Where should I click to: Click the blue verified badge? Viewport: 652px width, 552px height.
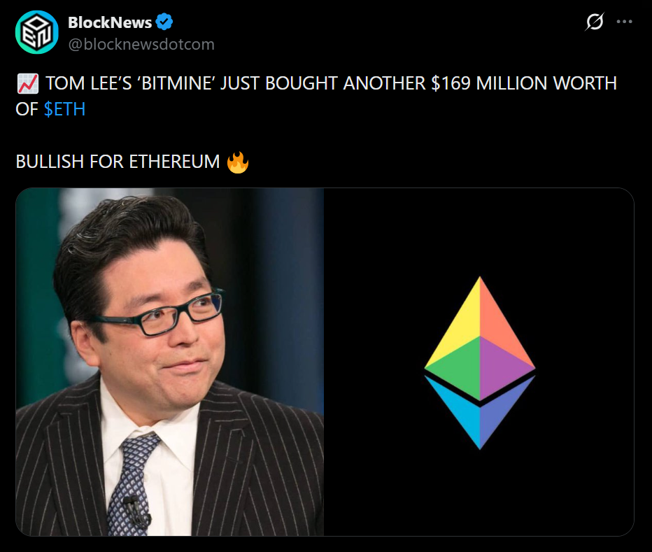[164, 22]
